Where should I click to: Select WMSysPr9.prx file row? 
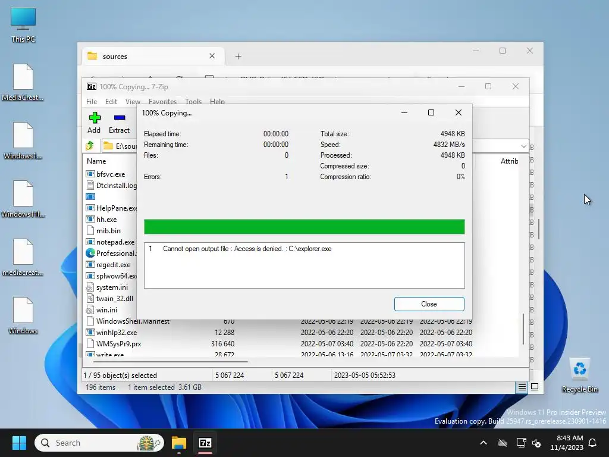coord(279,343)
